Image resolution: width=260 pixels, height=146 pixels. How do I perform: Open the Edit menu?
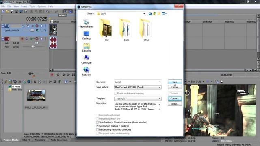[9, 6]
